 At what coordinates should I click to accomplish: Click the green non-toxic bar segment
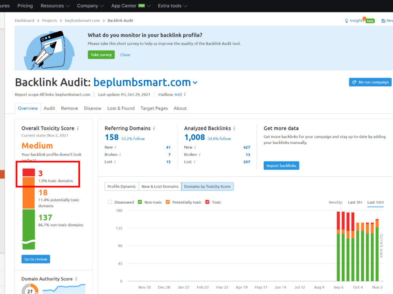pyautogui.click(x=29, y=229)
